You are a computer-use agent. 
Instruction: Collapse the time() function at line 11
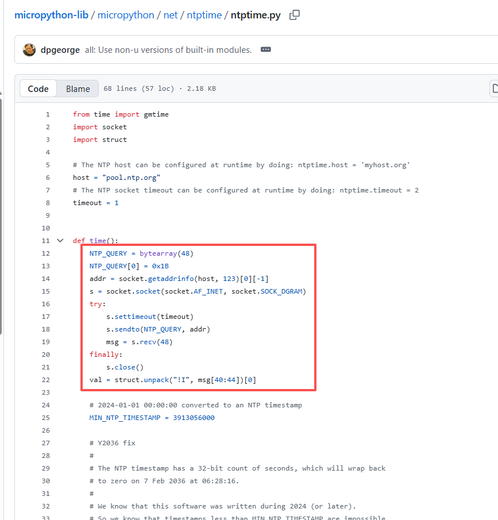point(60,241)
